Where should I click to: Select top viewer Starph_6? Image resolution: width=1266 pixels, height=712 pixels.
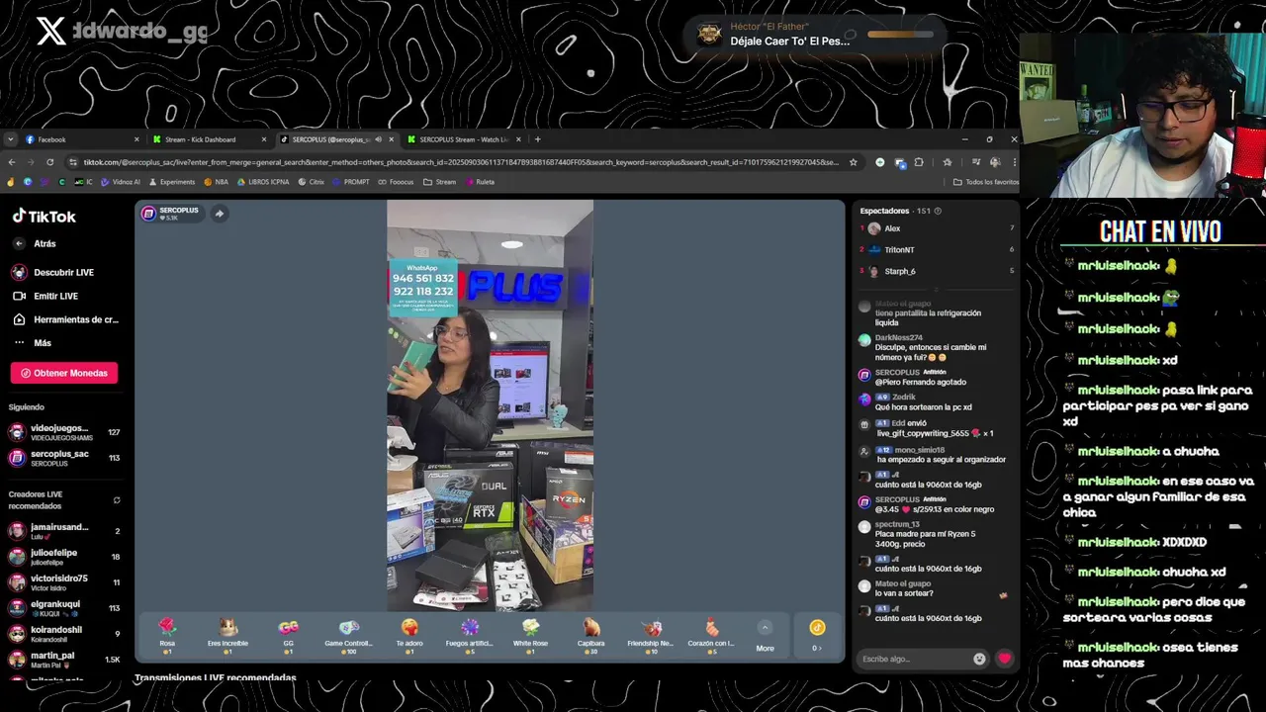[900, 271]
